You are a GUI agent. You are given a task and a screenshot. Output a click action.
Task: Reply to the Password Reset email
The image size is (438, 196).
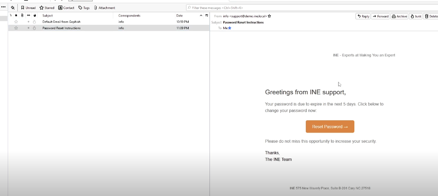tap(363, 16)
